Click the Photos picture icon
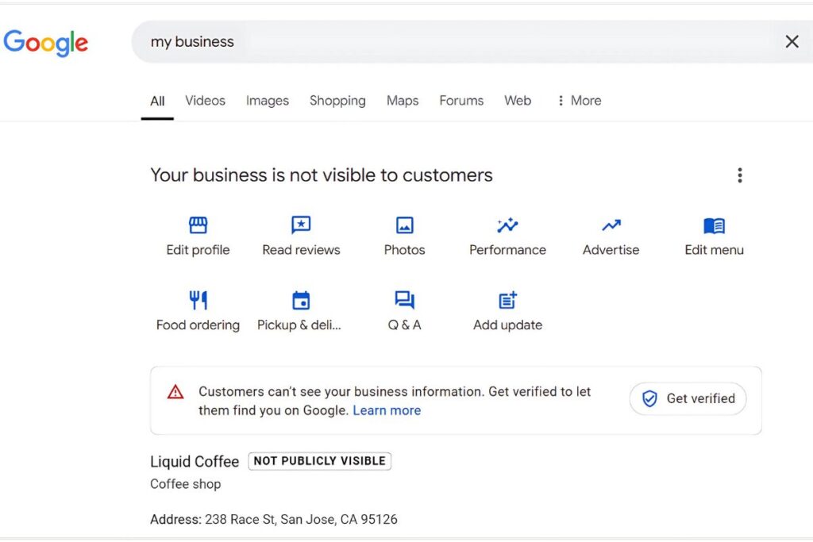Viewport: 813px width, 542px height. click(404, 225)
